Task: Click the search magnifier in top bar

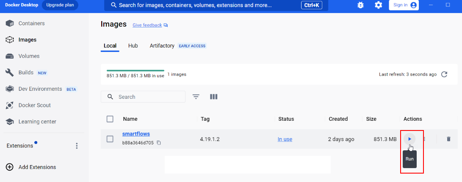Action: [x=113, y=5]
